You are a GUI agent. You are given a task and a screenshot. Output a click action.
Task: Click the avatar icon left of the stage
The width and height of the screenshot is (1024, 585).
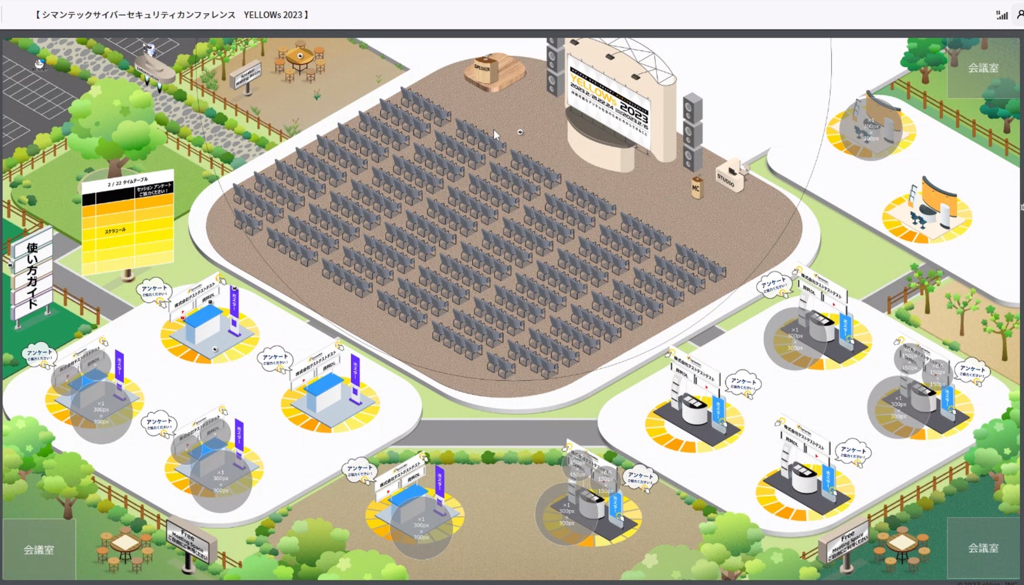tap(520, 132)
